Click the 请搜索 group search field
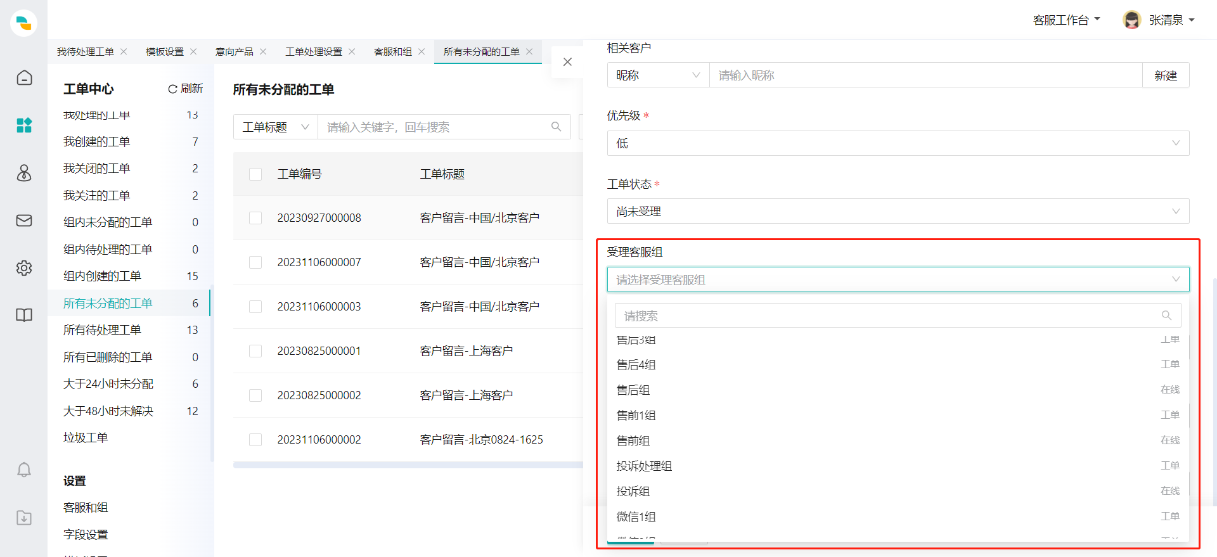1217x557 pixels. (x=898, y=316)
